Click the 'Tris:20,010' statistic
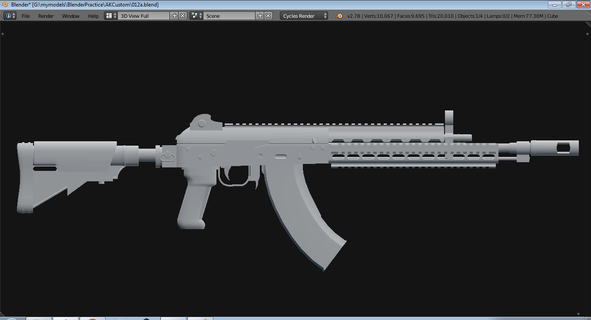Viewport: 591px width, 320px height. click(441, 16)
